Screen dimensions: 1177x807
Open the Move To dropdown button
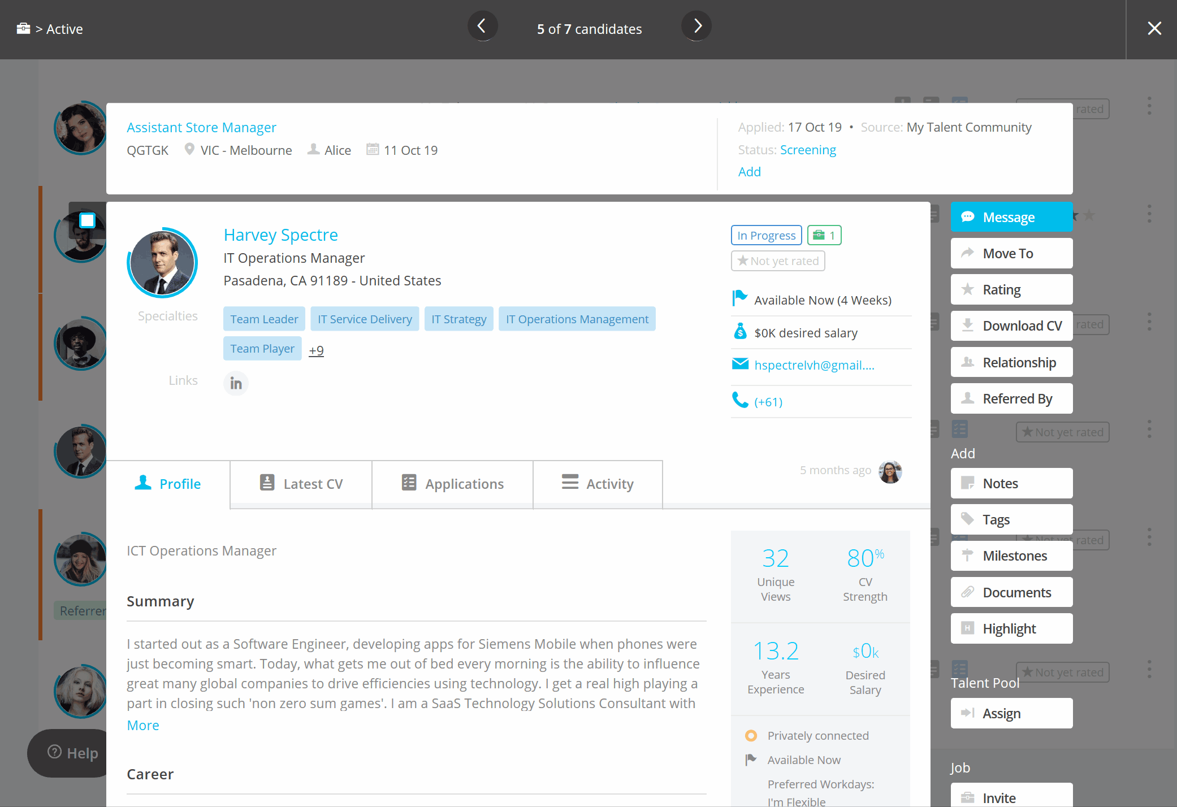pyautogui.click(x=1011, y=254)
